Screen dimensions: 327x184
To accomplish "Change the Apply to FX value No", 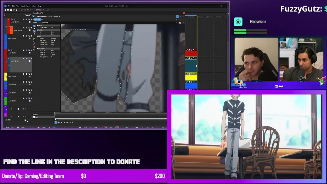I will coord(52,28).
